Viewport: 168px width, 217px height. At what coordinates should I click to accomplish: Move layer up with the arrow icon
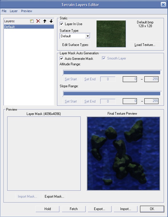pos(45,21)
